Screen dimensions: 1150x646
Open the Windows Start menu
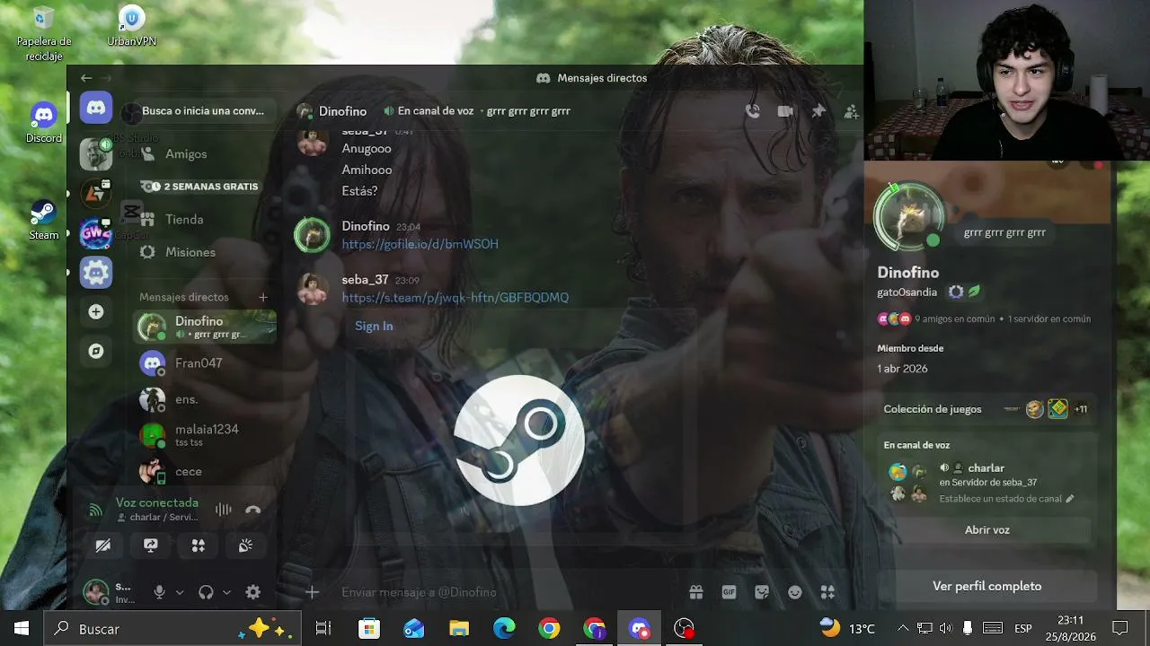point(22,629)
